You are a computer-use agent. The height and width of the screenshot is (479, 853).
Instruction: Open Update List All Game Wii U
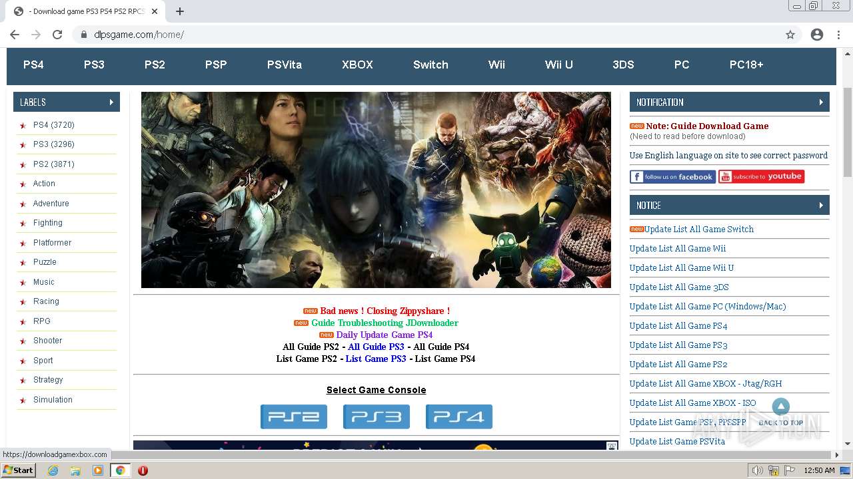pyautogui.click(x=682, y=267)
